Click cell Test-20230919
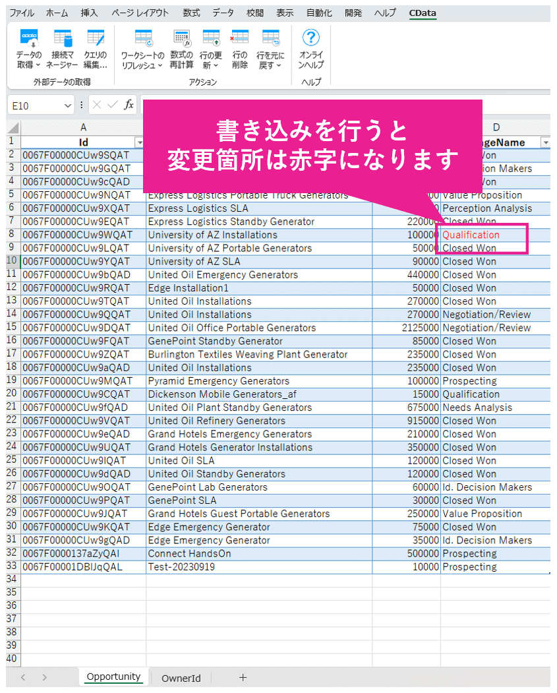Viewport: 557px width, 693px height. point(259,566)
